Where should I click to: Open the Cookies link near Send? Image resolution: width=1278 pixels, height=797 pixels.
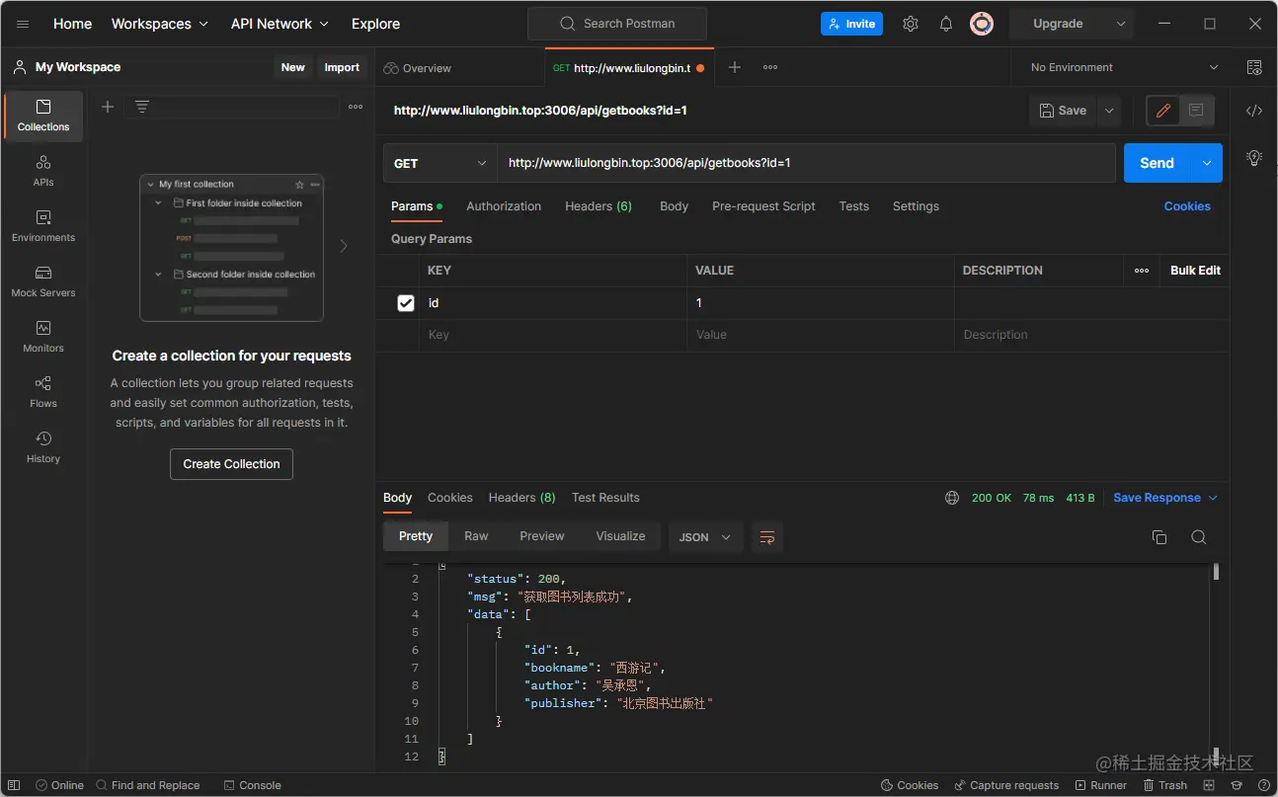1187,206
